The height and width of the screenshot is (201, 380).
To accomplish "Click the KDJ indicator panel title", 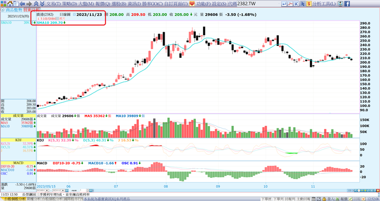I will coord(40,140).
